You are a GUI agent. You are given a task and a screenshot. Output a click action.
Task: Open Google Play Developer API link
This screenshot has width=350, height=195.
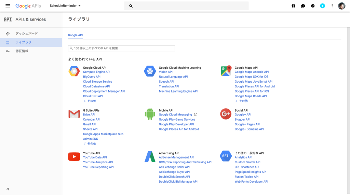tap(176, 124)
